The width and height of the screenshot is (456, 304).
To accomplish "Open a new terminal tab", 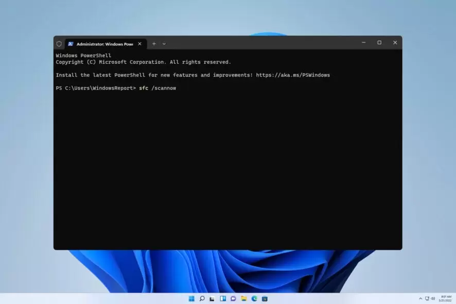I will click(x=154, y=44).
